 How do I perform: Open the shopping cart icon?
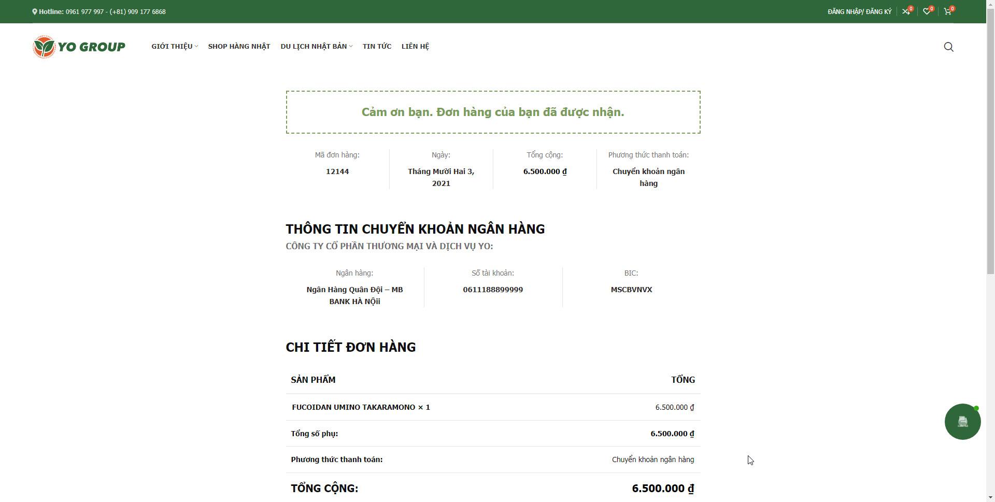[947, 11]
